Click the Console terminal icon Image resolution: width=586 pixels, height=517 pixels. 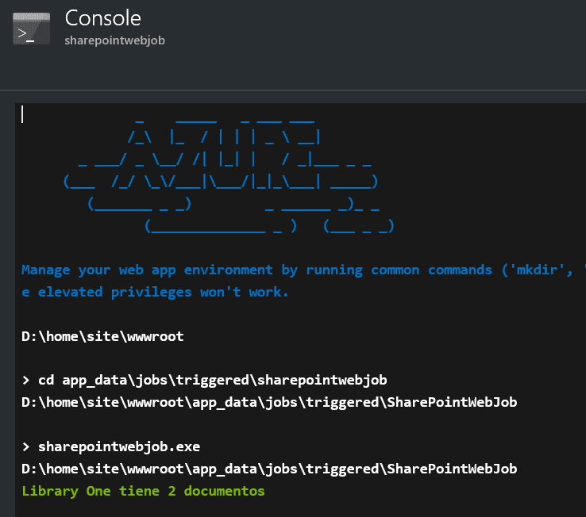tap(32, 29)
